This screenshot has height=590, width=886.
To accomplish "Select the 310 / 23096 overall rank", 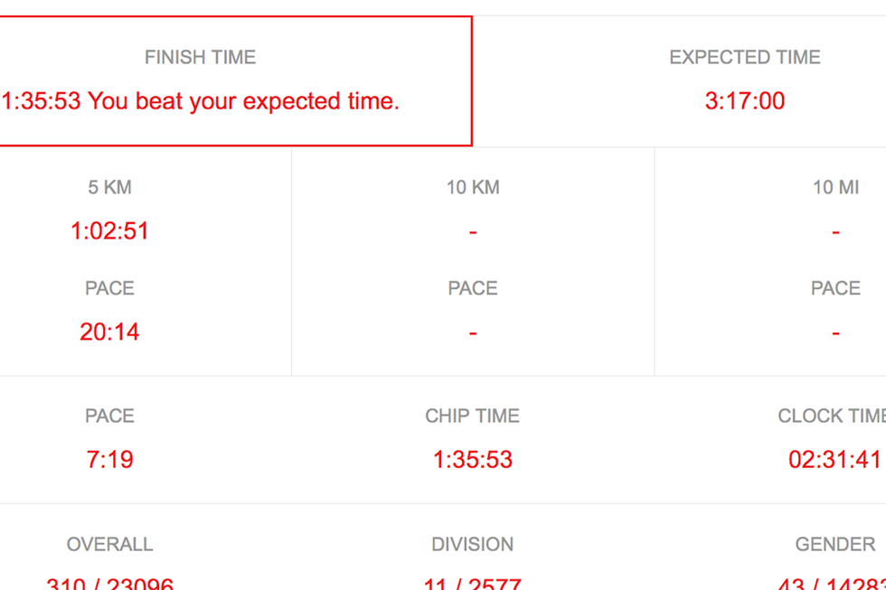I will (x=109, y=583).
